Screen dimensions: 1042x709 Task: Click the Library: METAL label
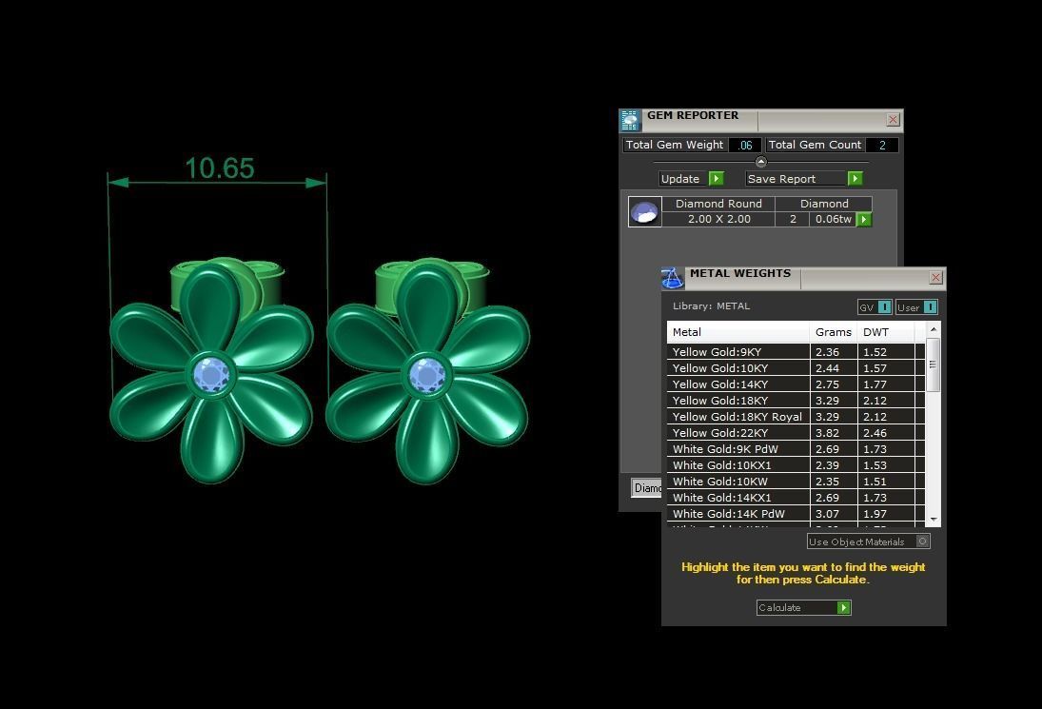711,306
